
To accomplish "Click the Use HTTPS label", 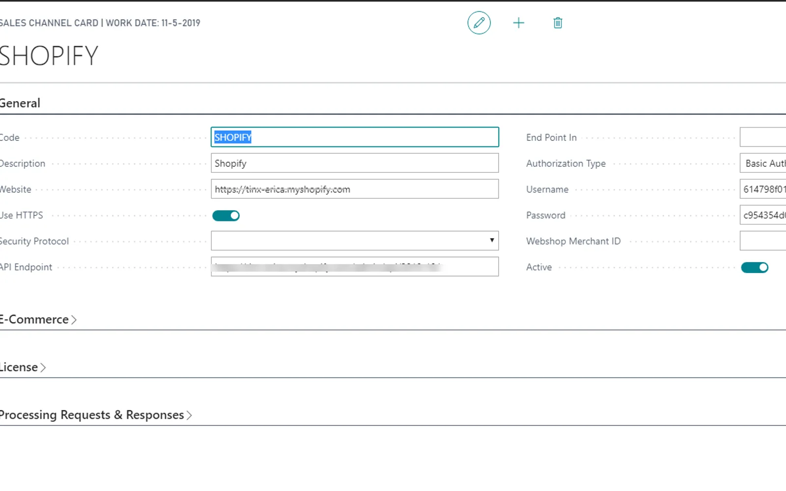I will tap(22, 216).
